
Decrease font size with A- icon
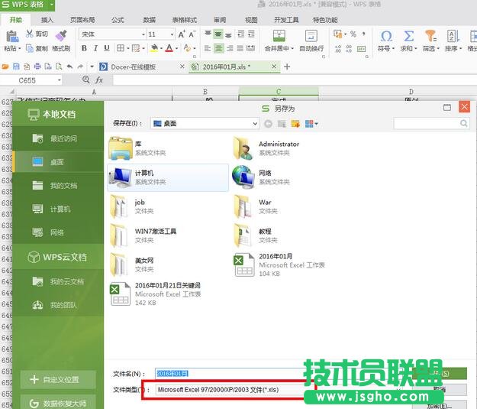pos(192,34)
